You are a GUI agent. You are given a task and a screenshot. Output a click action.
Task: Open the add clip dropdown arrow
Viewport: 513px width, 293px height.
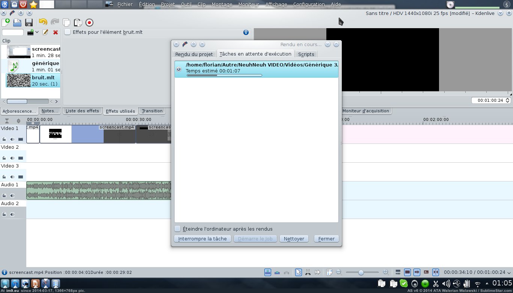[37, 32]
